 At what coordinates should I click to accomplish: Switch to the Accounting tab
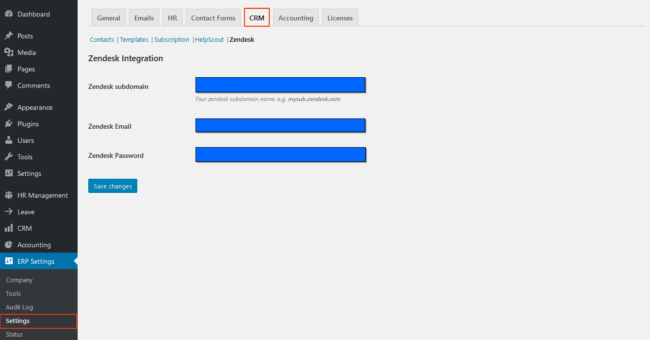[296, 17]
